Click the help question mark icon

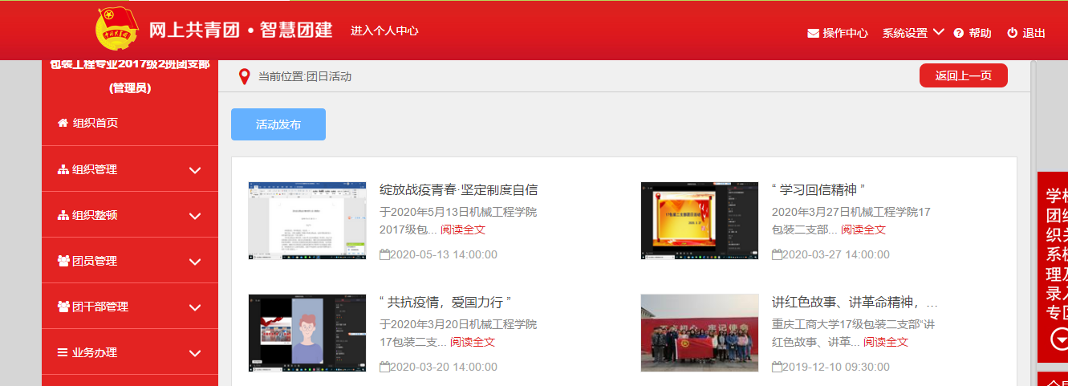point(958,34)
